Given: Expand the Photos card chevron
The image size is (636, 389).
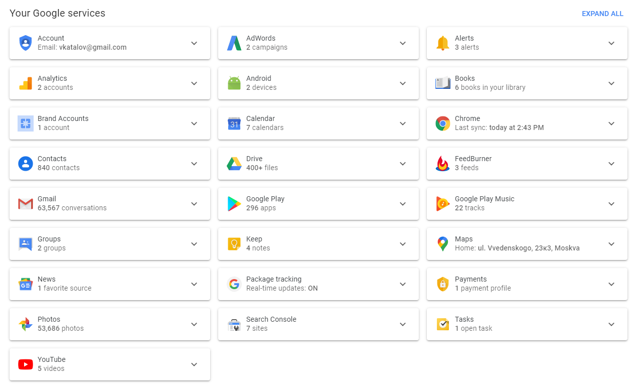Looking at the screenshot, I should pyautogui.click(x=194, y=324).
